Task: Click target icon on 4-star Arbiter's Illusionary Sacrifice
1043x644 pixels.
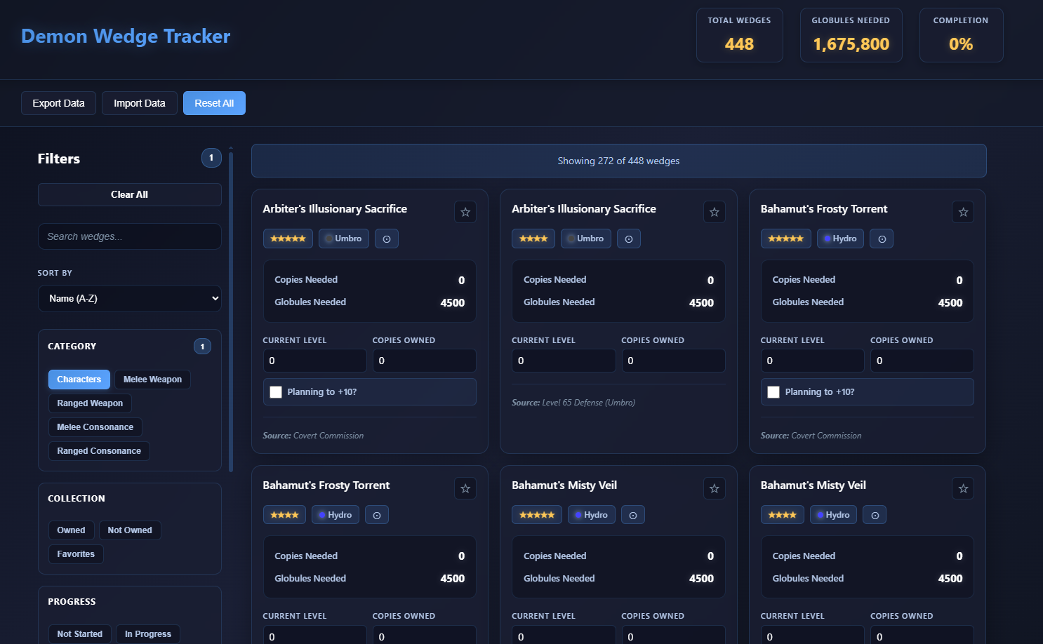Action: click(629, 239)
